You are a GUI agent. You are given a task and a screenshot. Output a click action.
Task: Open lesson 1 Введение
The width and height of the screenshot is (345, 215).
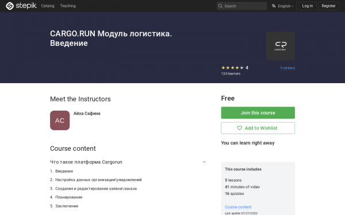[64, 171]
